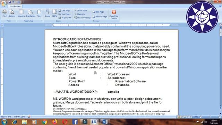Click Page 1 of 5 indicator
The image size is (222, 125).
(6, 117)
